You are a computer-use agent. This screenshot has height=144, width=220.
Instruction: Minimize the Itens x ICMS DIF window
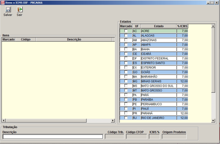[x=208, y=2]
